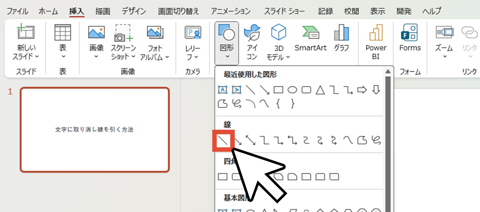Screen dimensions: 480x212
Task: Pick the line in 最近使用した図形 row
Action: 250,90
